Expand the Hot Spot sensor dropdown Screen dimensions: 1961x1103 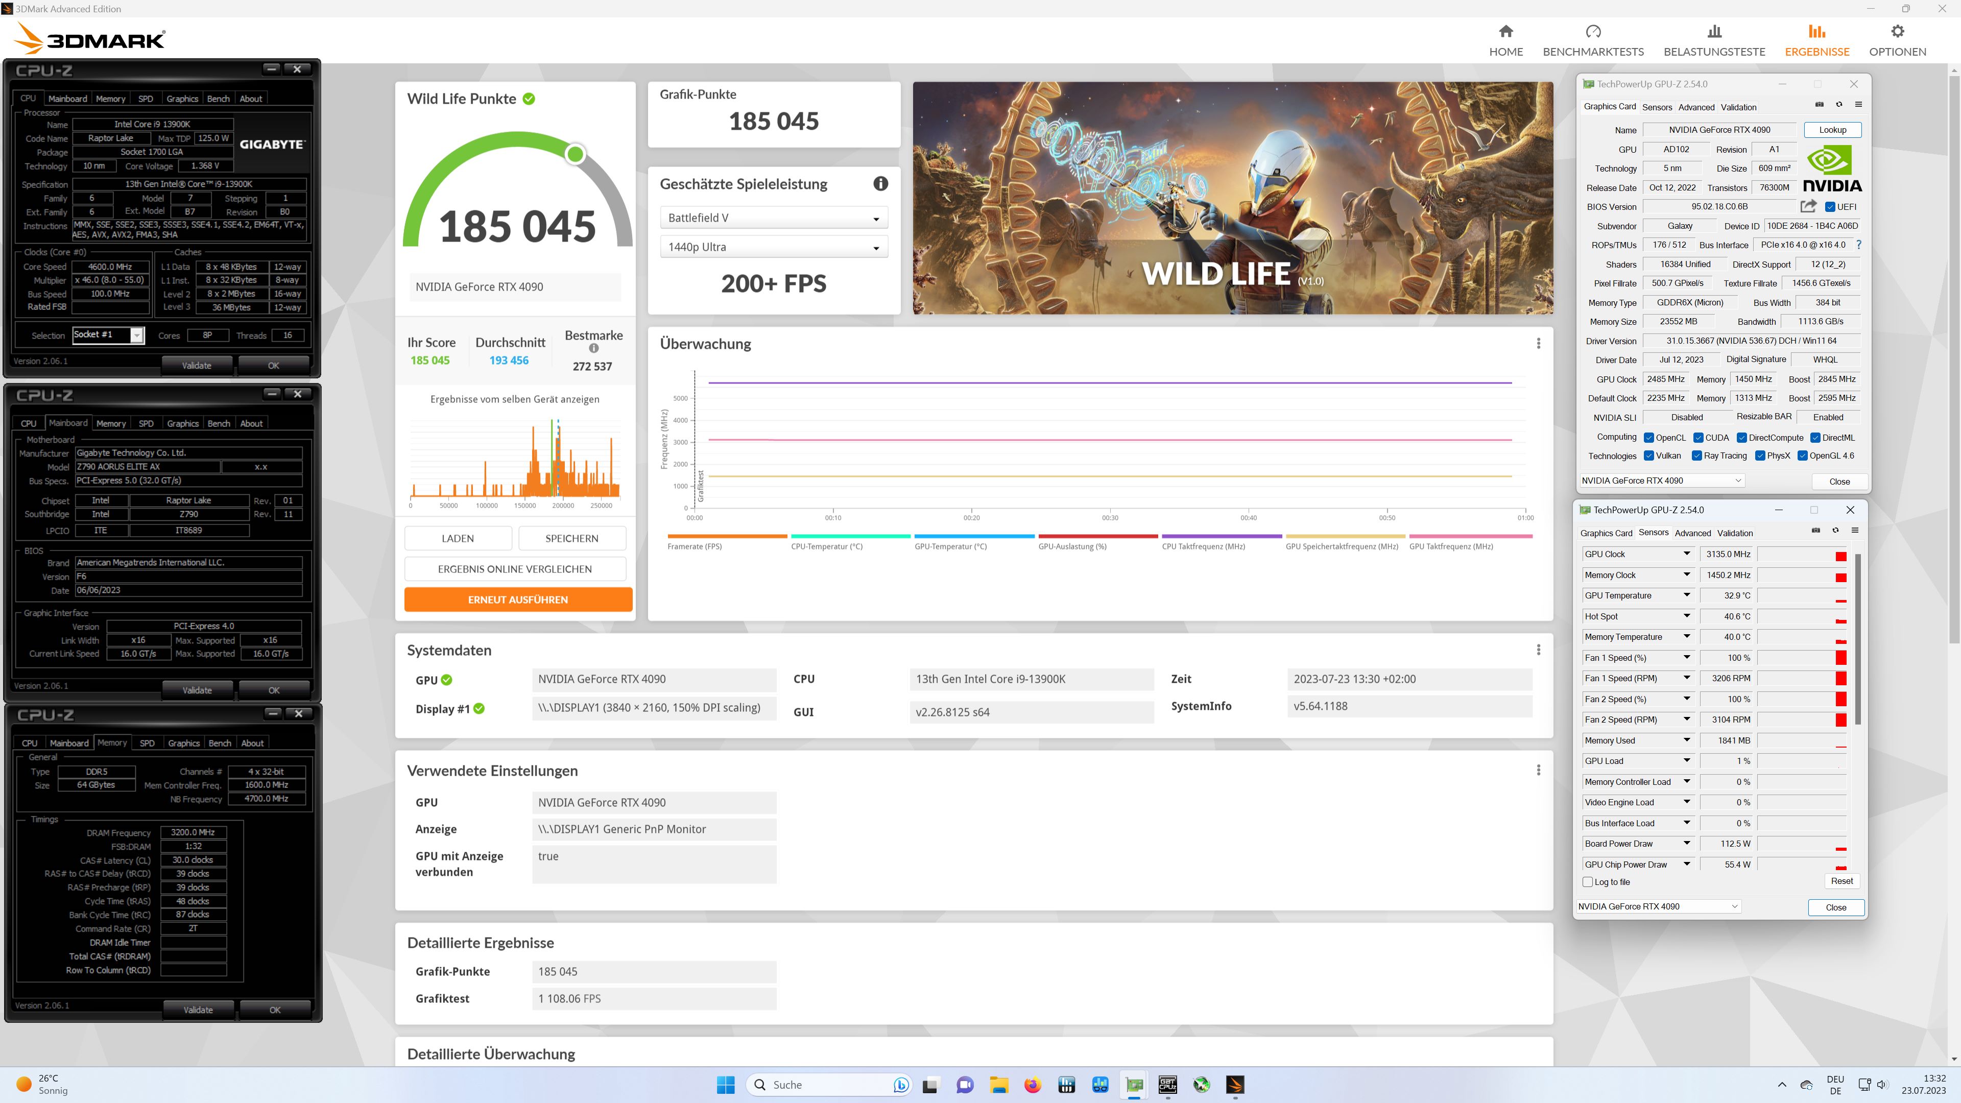pyautogui.click(x=1686, y=616)
